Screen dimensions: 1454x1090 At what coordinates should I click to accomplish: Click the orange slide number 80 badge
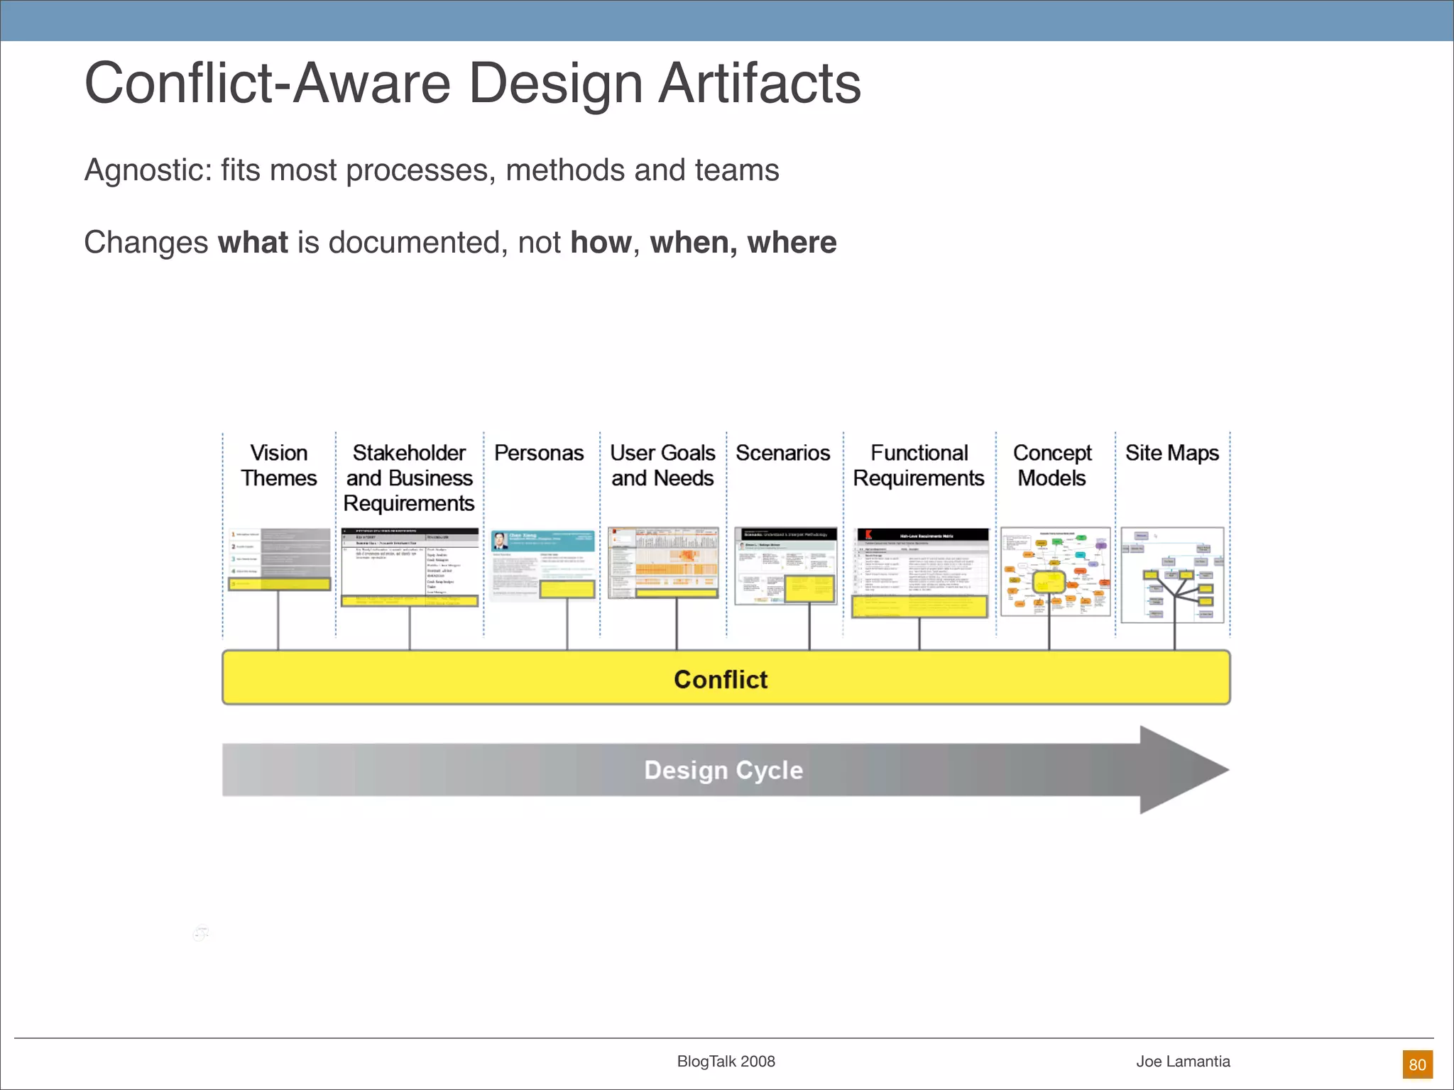(x=1417, y=1064)
